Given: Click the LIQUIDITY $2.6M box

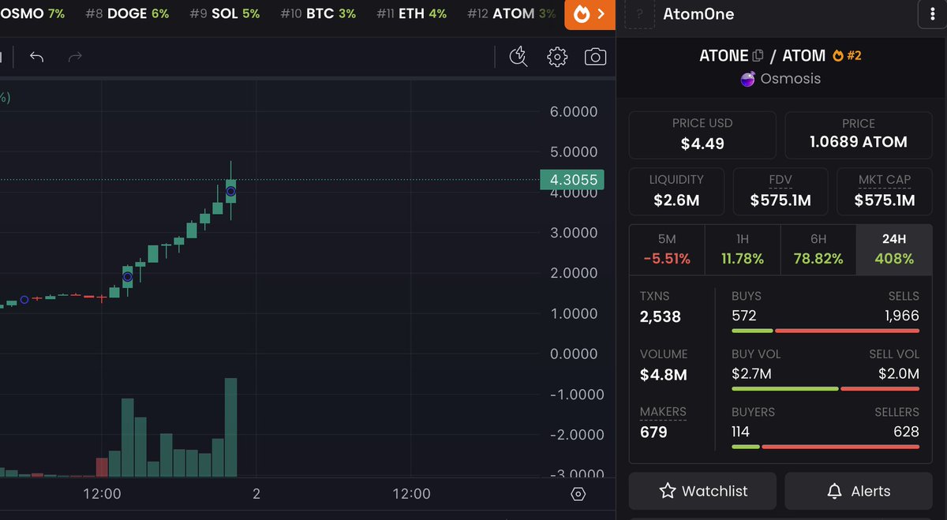Looking at the screenshot, I should (676, 191).
